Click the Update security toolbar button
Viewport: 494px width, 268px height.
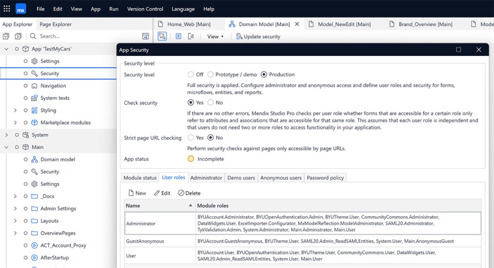coord(258,36)
